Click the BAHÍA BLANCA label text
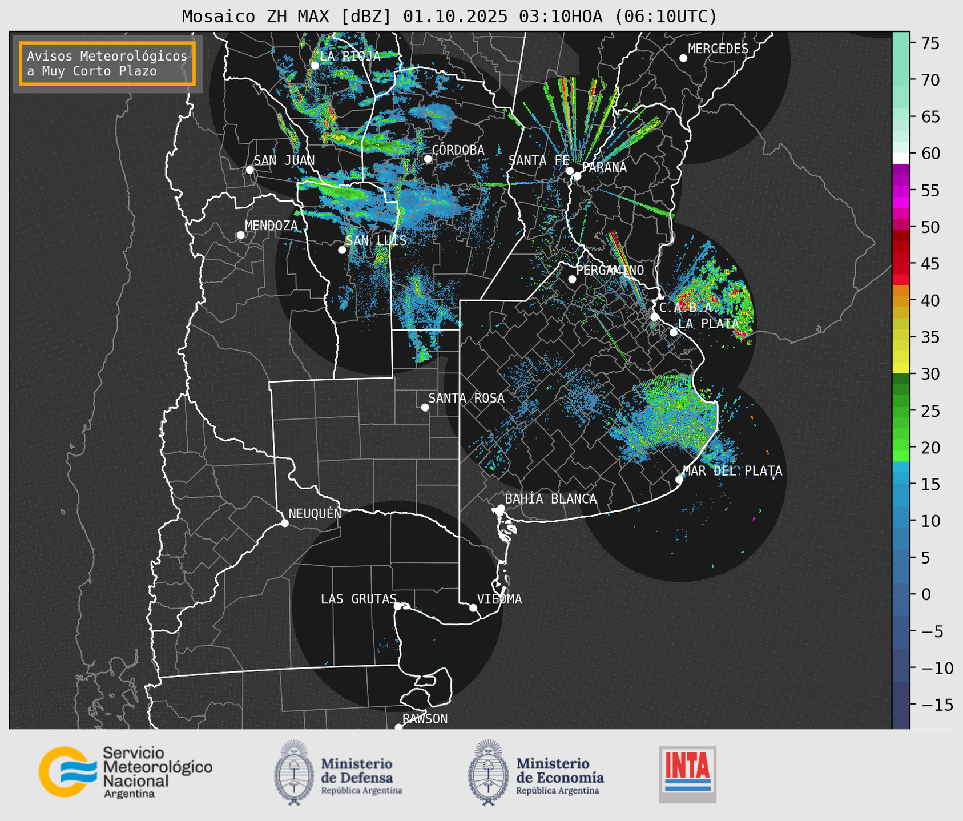 point(551,499)
